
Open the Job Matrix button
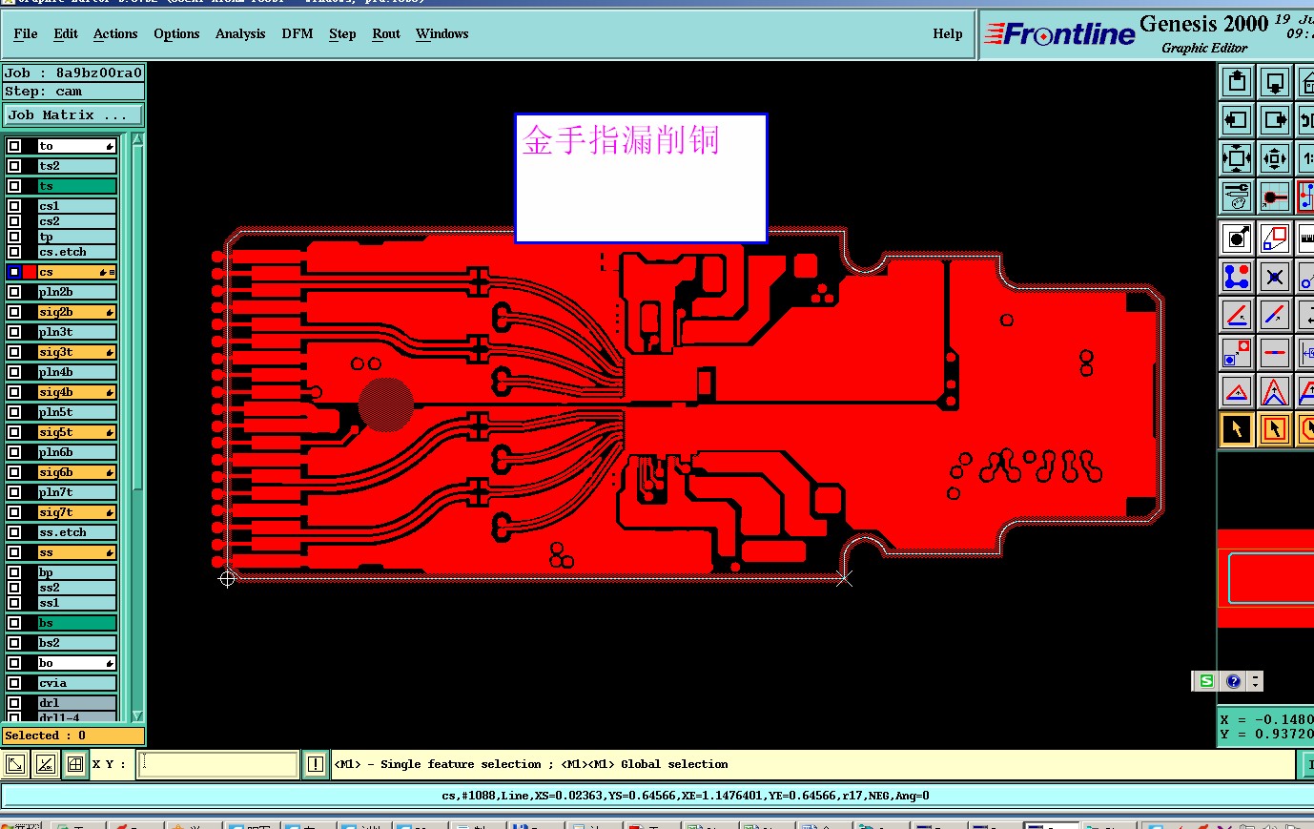pyautogui.click(x=72, y=115)
